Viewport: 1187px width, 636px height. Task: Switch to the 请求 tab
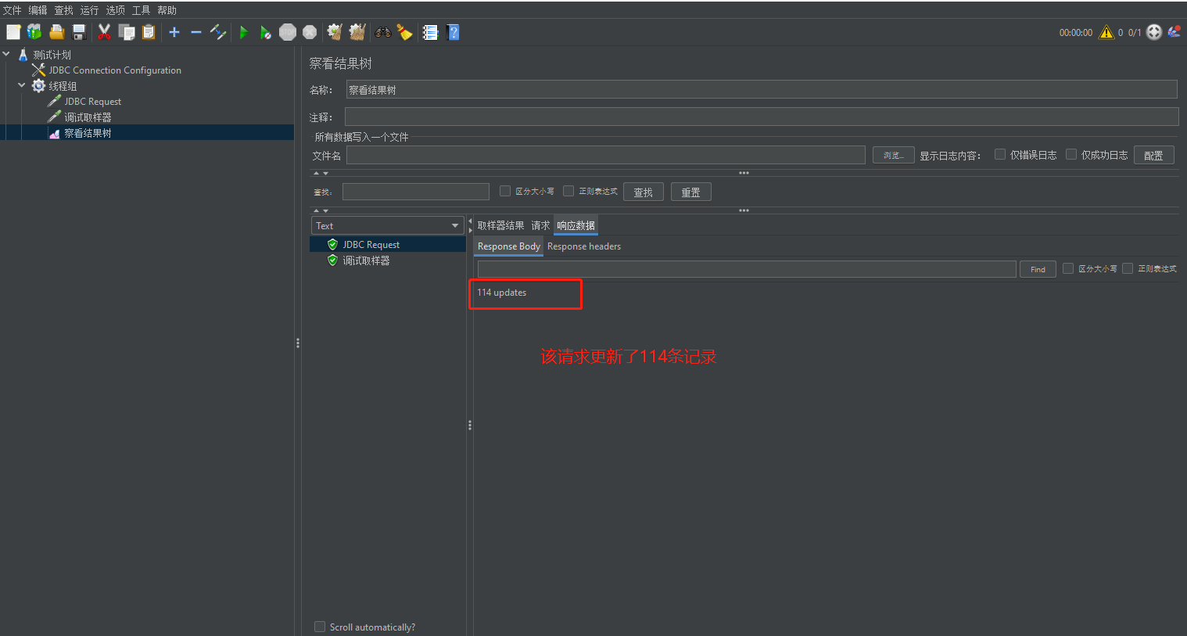[x=540, y=225]
